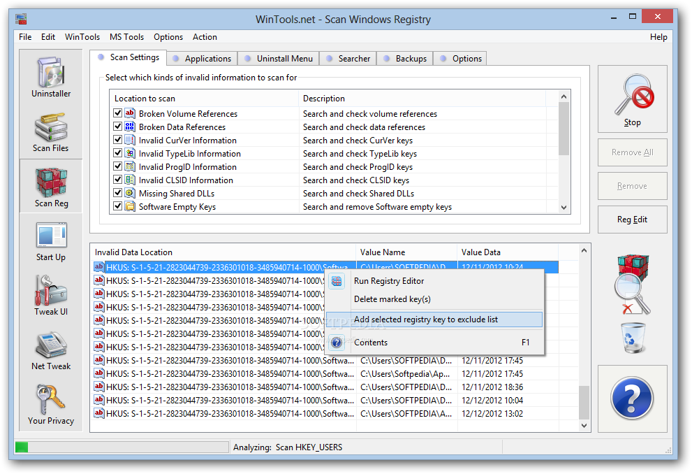Toggle the Invalid ProgID Information checkbox
The image size is (692, 474).
117,166
